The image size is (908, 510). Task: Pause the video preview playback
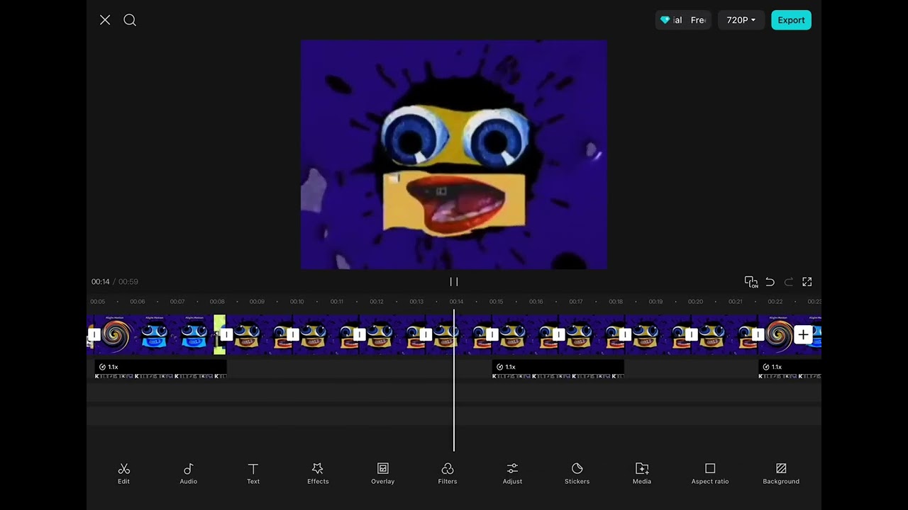click(x=454, y=282)
